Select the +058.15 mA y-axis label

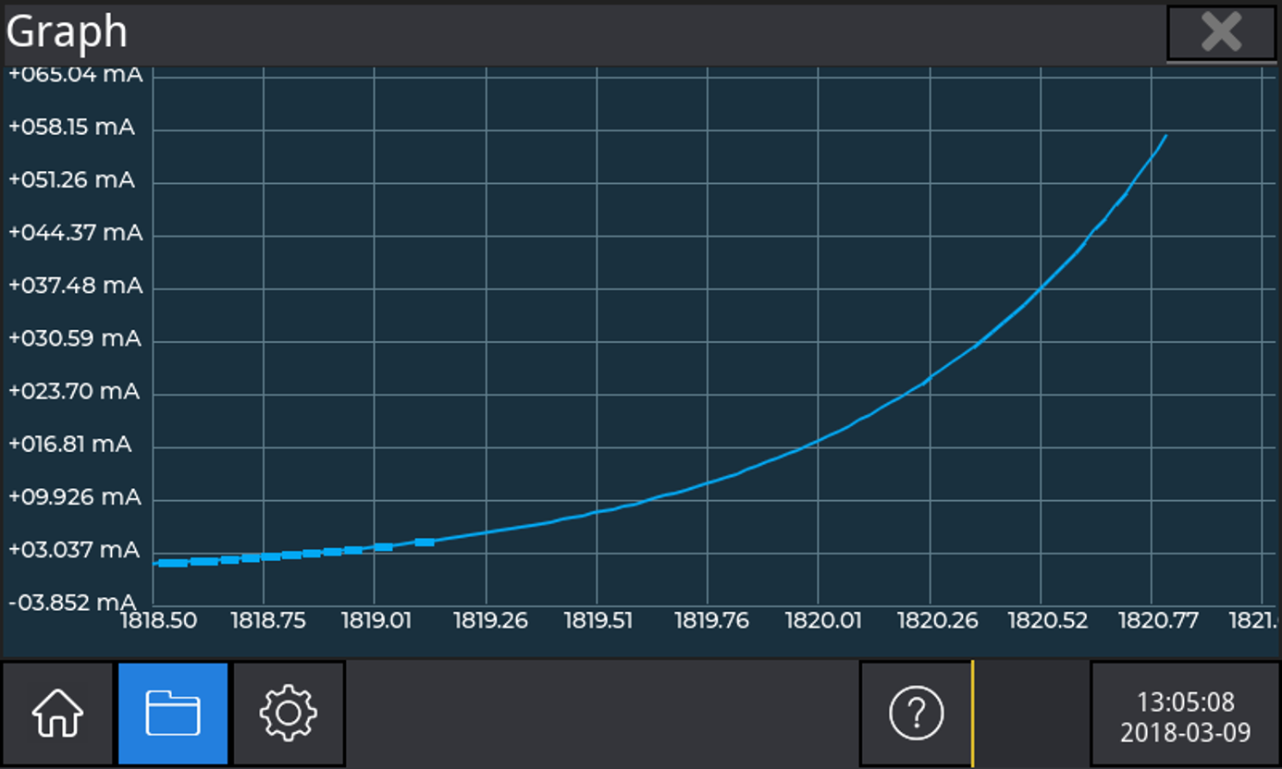[x=72, y=127]
